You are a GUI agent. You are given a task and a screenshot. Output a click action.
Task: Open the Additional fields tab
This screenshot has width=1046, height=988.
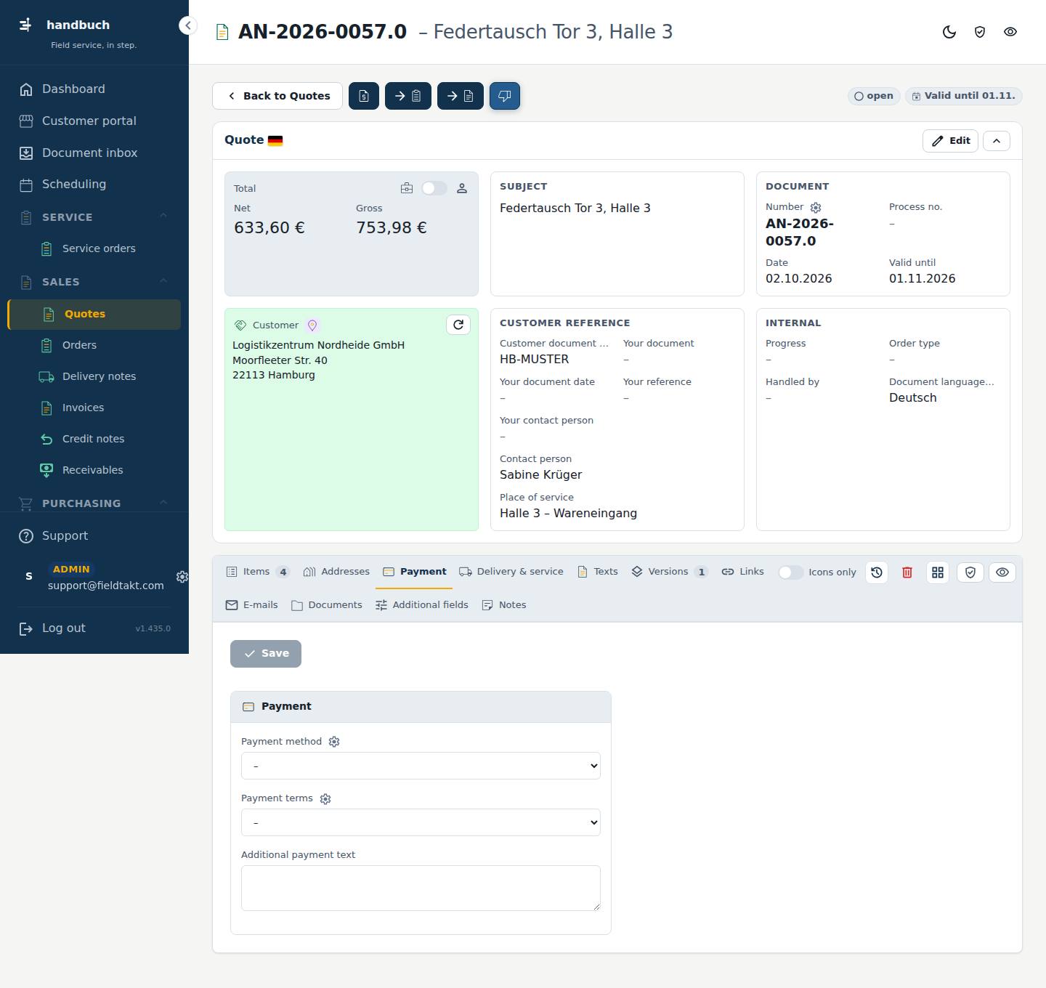(x=422, y=605)
